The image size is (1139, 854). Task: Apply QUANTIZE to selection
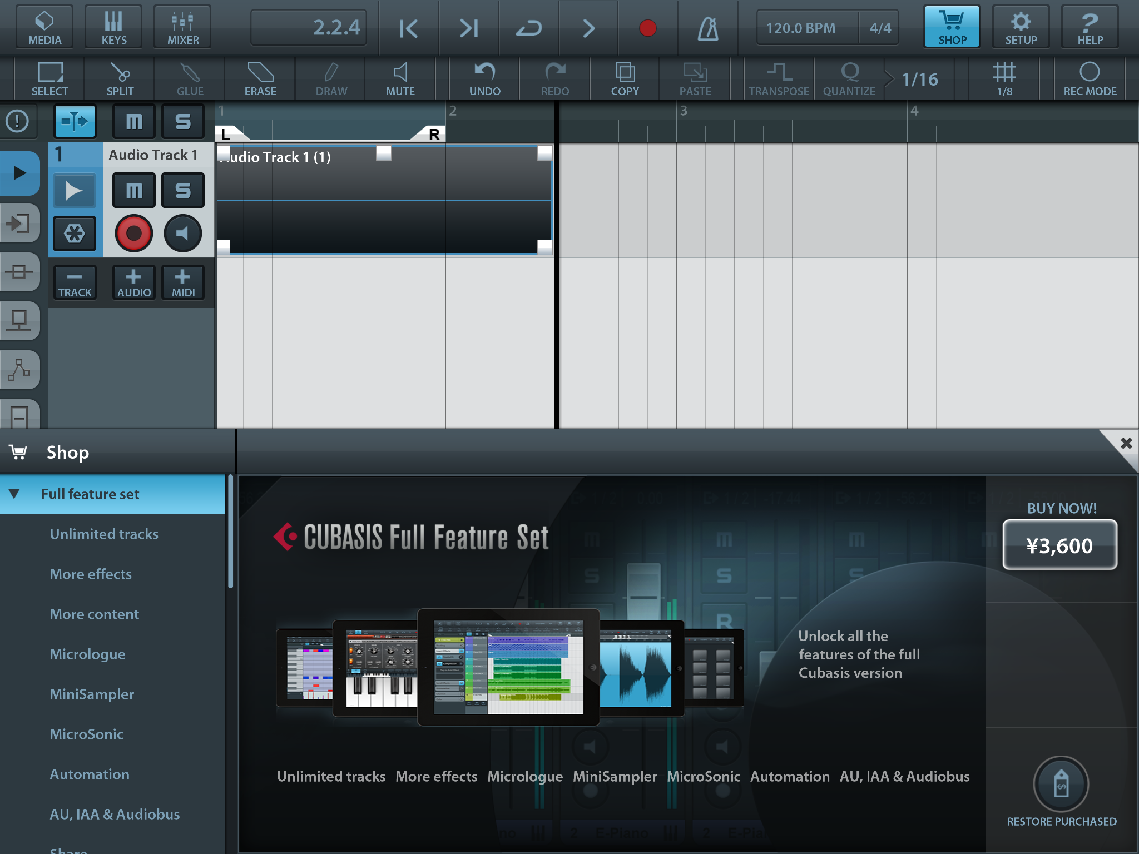pyautogui.click(x=849, y=79)
